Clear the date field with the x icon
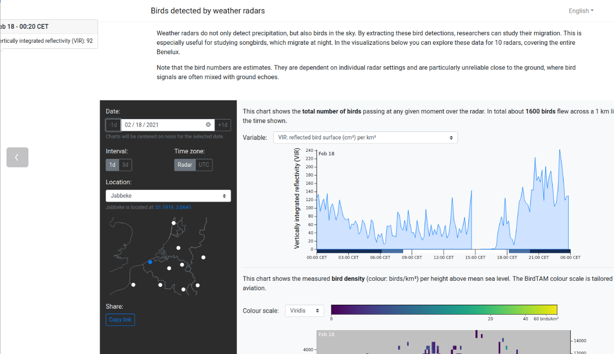Viewport: 614px width, 354px height. point(208,124)
